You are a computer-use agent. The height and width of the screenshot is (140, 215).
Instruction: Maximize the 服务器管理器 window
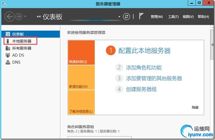point(199,3)
